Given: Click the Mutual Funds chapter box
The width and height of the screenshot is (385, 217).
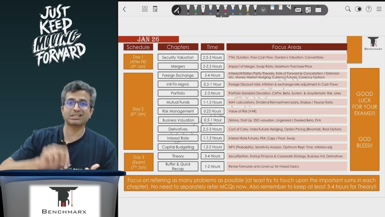Looking at the screenshot, I should (178, 102).
